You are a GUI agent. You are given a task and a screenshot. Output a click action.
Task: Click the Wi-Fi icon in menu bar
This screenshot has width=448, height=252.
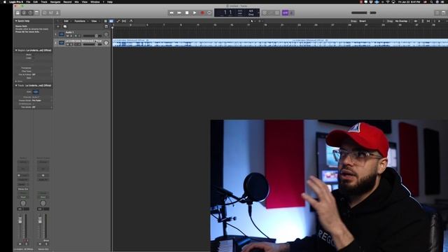(x=388, y=1)
